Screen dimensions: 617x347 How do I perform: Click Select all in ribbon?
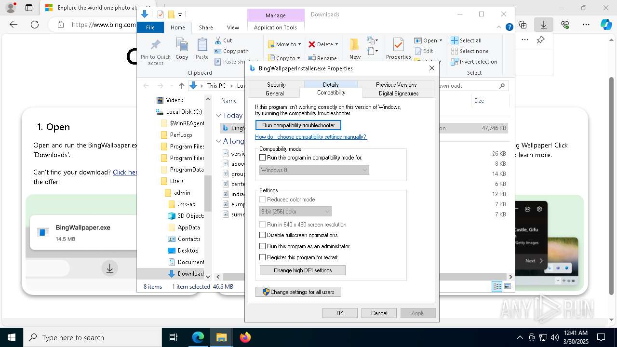pos(466,40)
